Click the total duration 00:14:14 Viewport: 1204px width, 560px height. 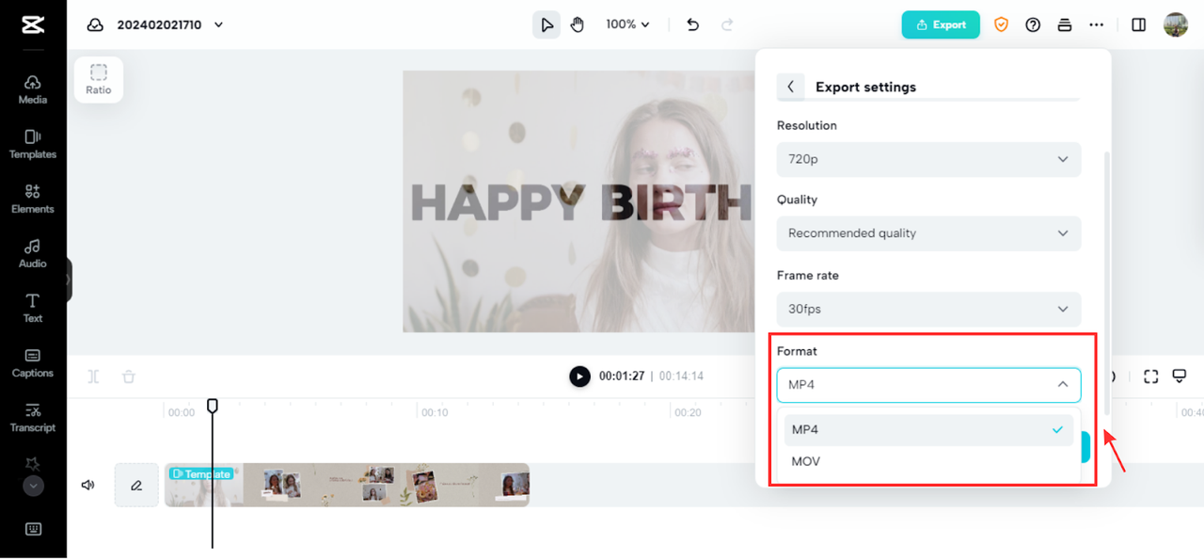pyautogui.click(x=681, y=376)
